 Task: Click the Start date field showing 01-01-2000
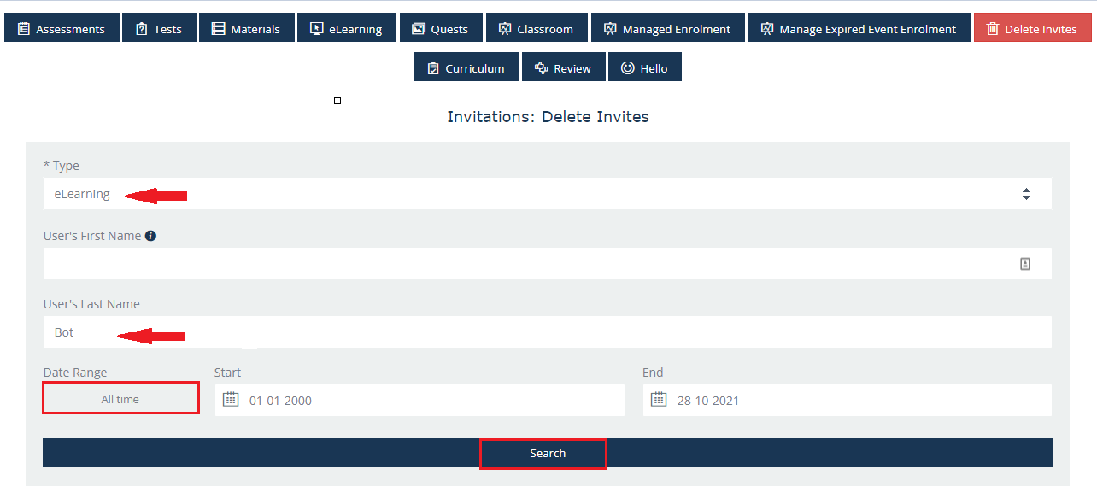(427, 400)
